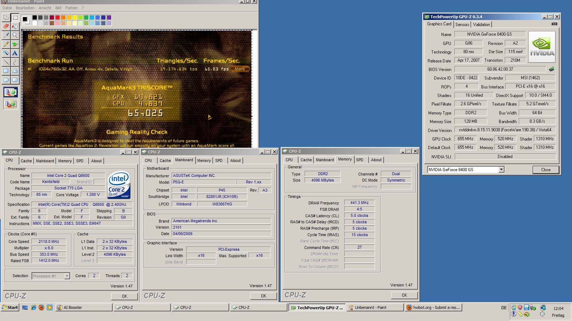Choose the Pencil tool in Paint

[x=6, y=44]
